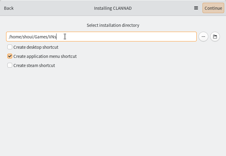The width and height of the screenshot is (226, 156).
Task: Click the 'home' segment of the path
Action: click(15, 37)
